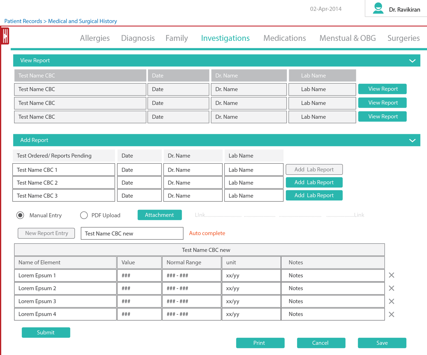Viewport: 427px width, 355px height.
Task: Collapse the View Report section chevron
Action: click(x=413, y=60)
